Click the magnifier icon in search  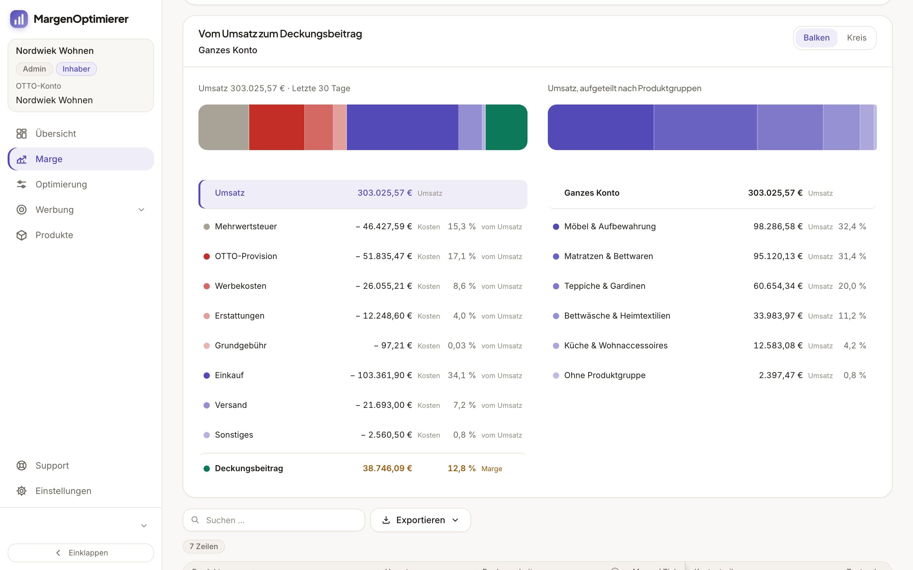[x=195, y=520]
